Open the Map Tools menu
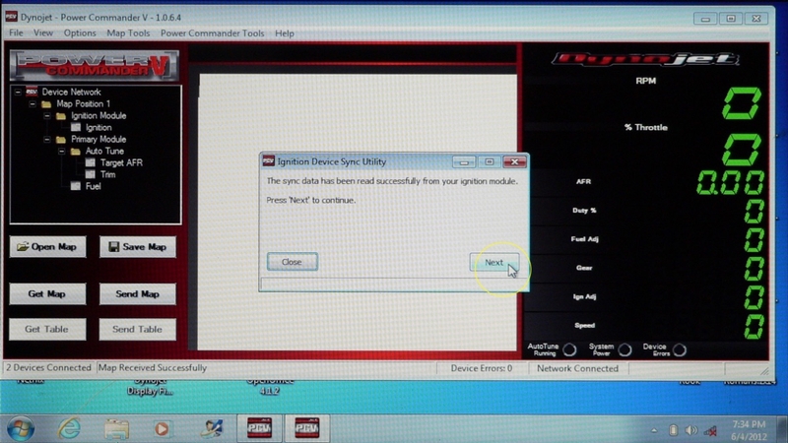The width and height of the screenshot is (788, 443). pyautogui.click(x=126, y=33)
